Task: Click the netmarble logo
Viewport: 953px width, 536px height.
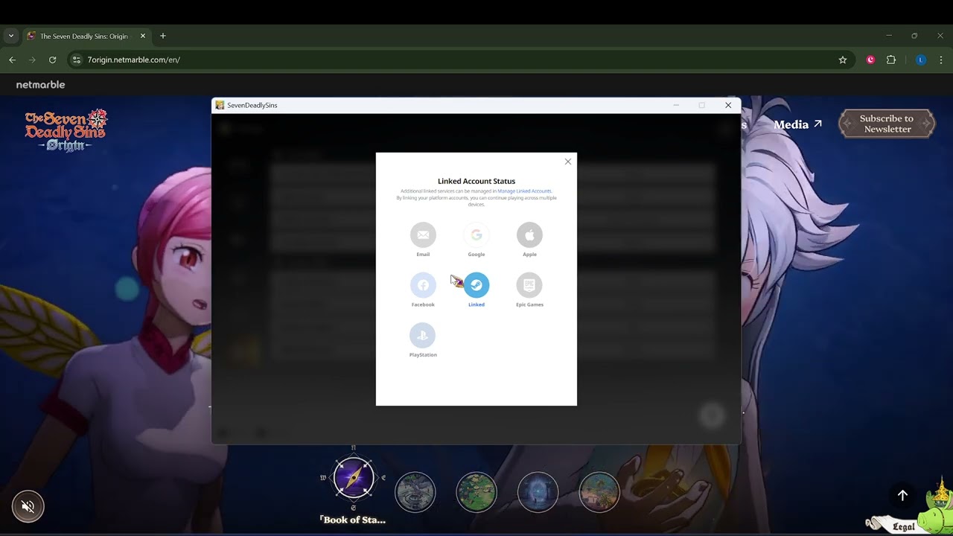Action: click(41, 85)
